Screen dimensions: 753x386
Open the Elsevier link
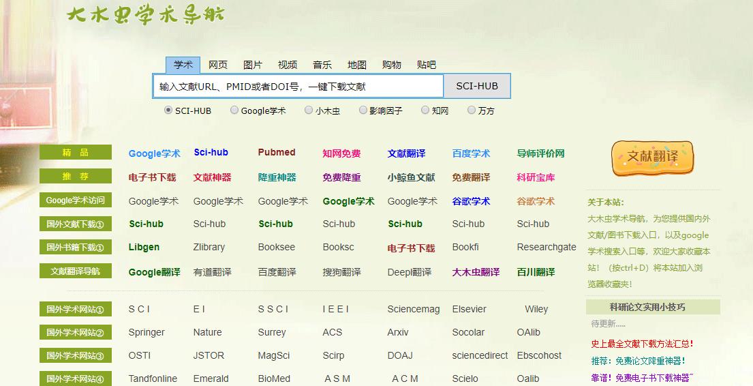click(x=470, y=309)
